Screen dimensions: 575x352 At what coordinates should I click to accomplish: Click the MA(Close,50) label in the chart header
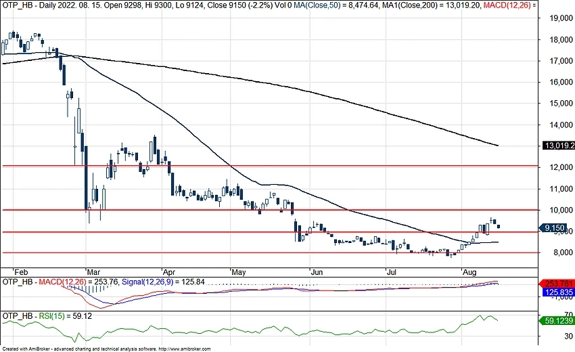(x=308, y=4)
